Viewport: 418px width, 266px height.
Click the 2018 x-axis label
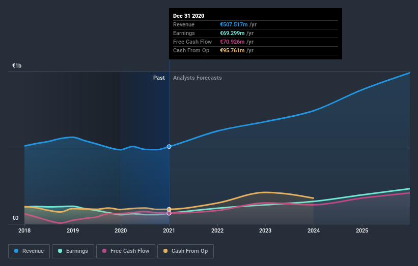pyautogui.click(x=24, y=230)
